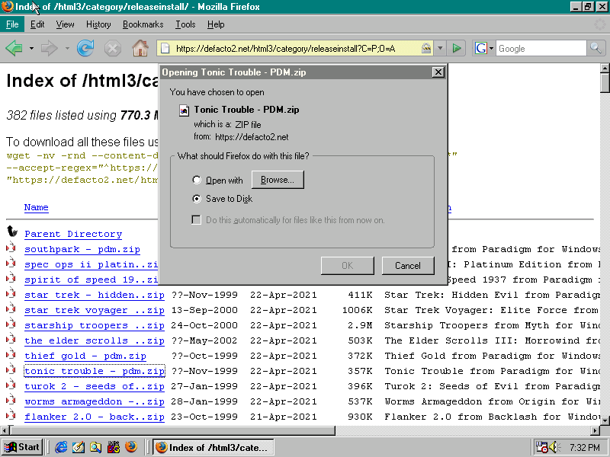Launch Internet Explorer from quick launch
This screenshot has height=457, width=610.
[x=61, y=447]
